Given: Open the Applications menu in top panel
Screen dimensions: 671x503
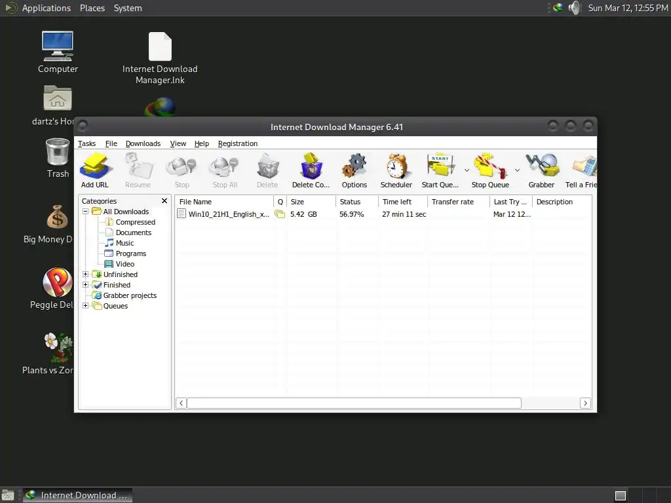Looking at the screenshot, I should click(x=47, y=8).
